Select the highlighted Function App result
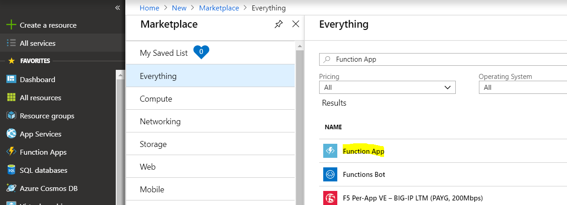 coord(364,151)
